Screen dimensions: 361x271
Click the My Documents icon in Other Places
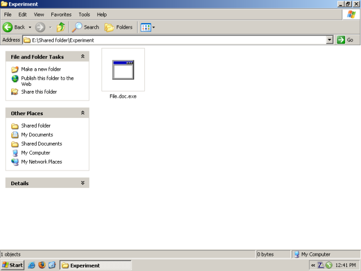click(x=15, y=134)
